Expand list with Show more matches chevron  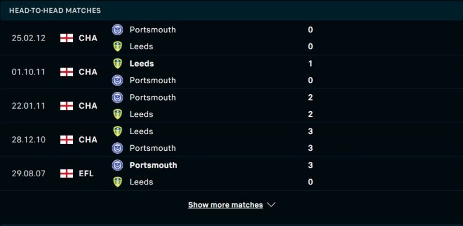(271, 205)
